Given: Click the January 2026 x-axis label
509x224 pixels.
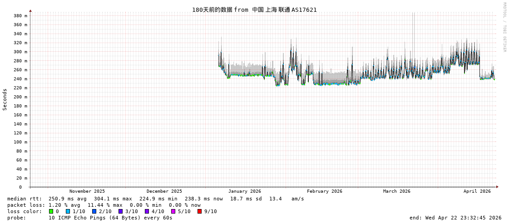Looking at the screenshot, I should (244, 191).
